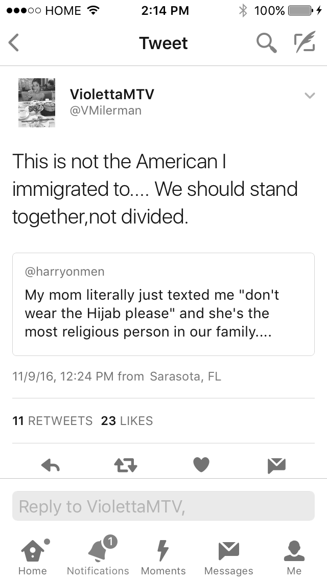Open the Notifications tab
Viewport: 327px width, 581px height.
coord(98,555)
